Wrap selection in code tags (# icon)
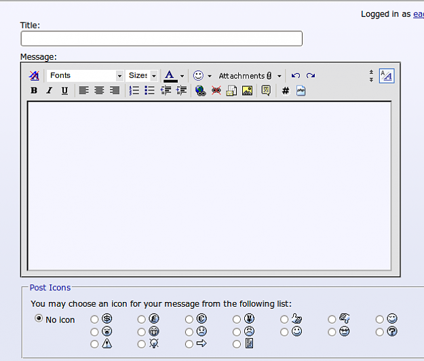The image size is (424, 361). tap(286, 90)
